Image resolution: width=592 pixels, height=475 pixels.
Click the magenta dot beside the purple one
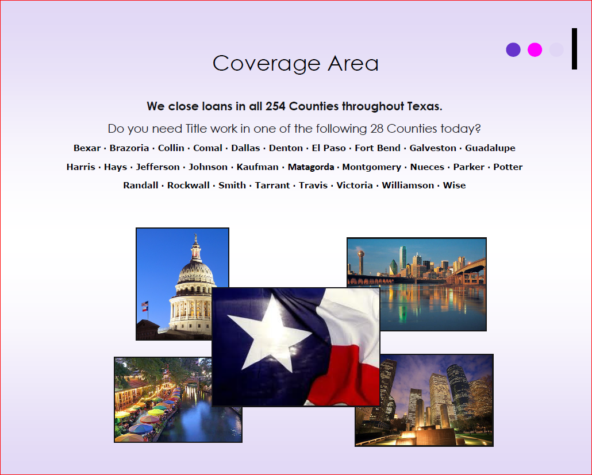pos(535,50)
